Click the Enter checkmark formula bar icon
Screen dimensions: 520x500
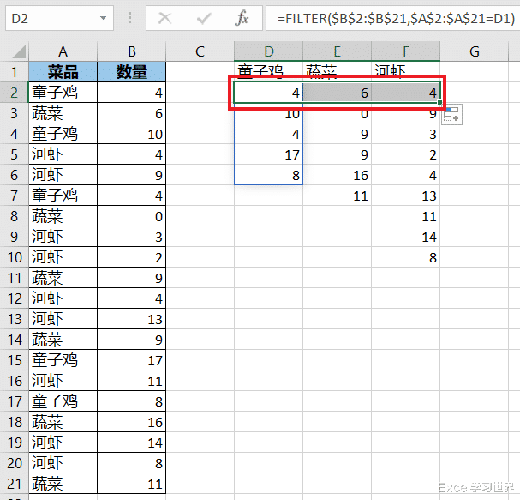click(204, 19)
